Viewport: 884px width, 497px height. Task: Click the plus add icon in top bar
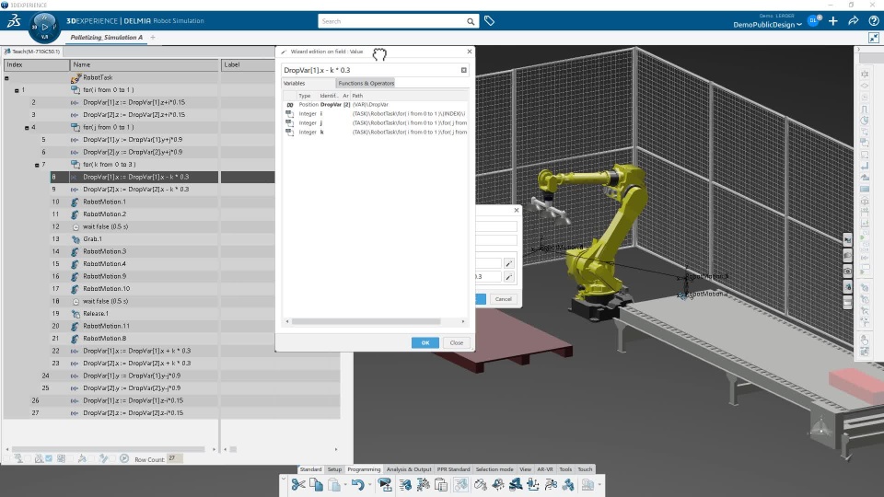pos(833,21)
